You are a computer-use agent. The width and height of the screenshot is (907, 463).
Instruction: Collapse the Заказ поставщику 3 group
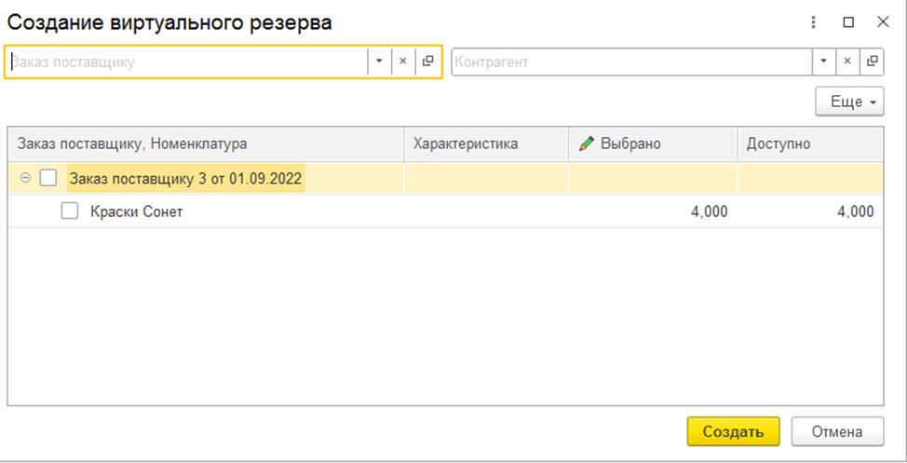pos(25,178)
